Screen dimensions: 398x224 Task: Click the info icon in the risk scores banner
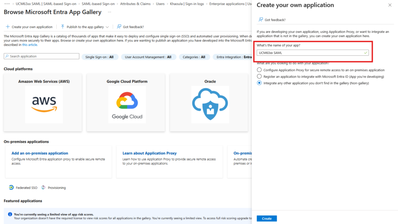[10, 214]
